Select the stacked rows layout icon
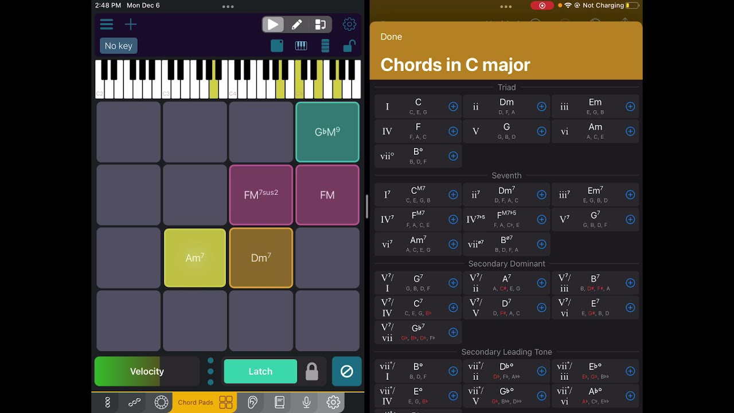Screen dimensions: 734x413 click(x=325, y=46)
